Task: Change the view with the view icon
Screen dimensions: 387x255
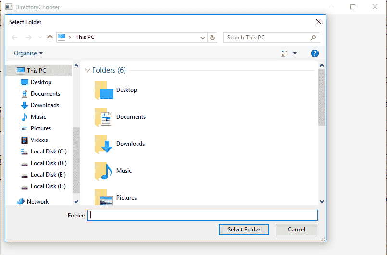Action: click(x=284, y=53)
